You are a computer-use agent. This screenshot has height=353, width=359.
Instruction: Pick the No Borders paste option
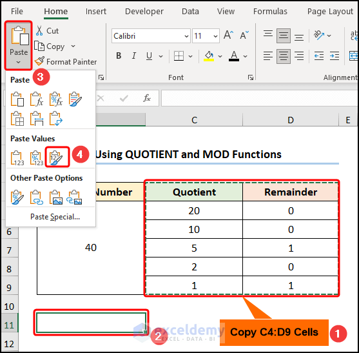click(17, 119)
